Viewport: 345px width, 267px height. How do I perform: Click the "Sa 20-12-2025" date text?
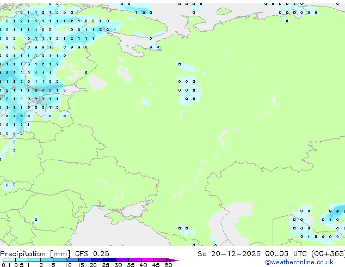tap(229, 254)
